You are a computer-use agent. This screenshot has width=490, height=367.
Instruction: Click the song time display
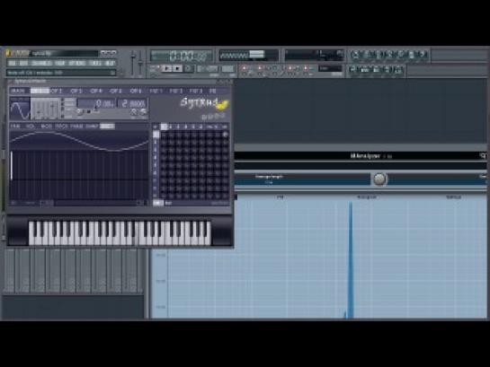(x=182, y=56)
